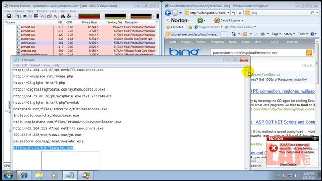Open the Safety dropdown menu in IE
Image resolution: width=322 pixels, height=181 pixels.
click(x=290, y=34)
